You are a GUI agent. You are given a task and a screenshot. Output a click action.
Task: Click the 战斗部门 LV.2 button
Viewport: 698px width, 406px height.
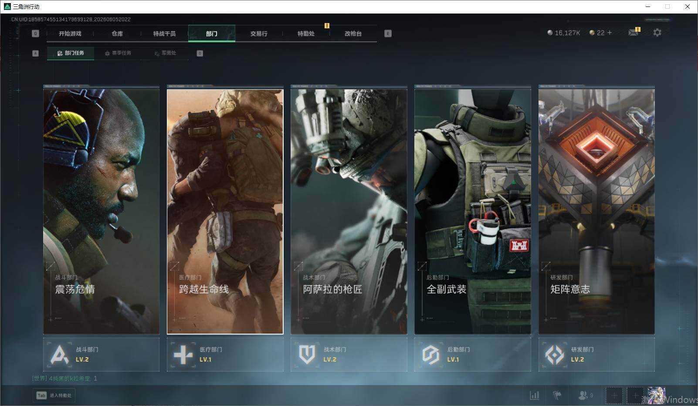pos(101,355)
